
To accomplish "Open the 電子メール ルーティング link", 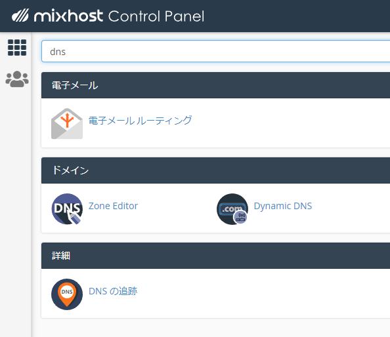I will click(x=141, y=121).
